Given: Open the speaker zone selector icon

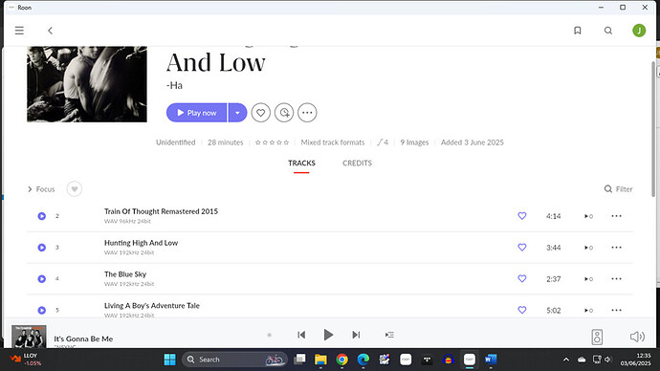Looking at the screenshot, I should pos(597,337).
